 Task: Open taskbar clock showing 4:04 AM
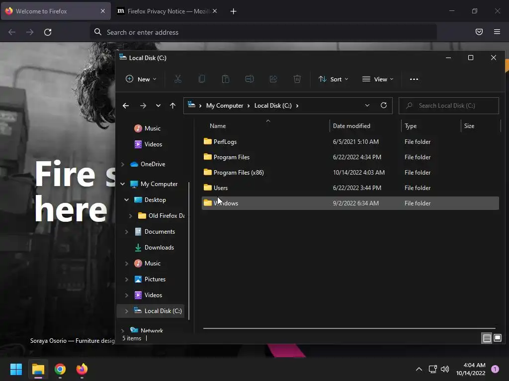[471, 369]
